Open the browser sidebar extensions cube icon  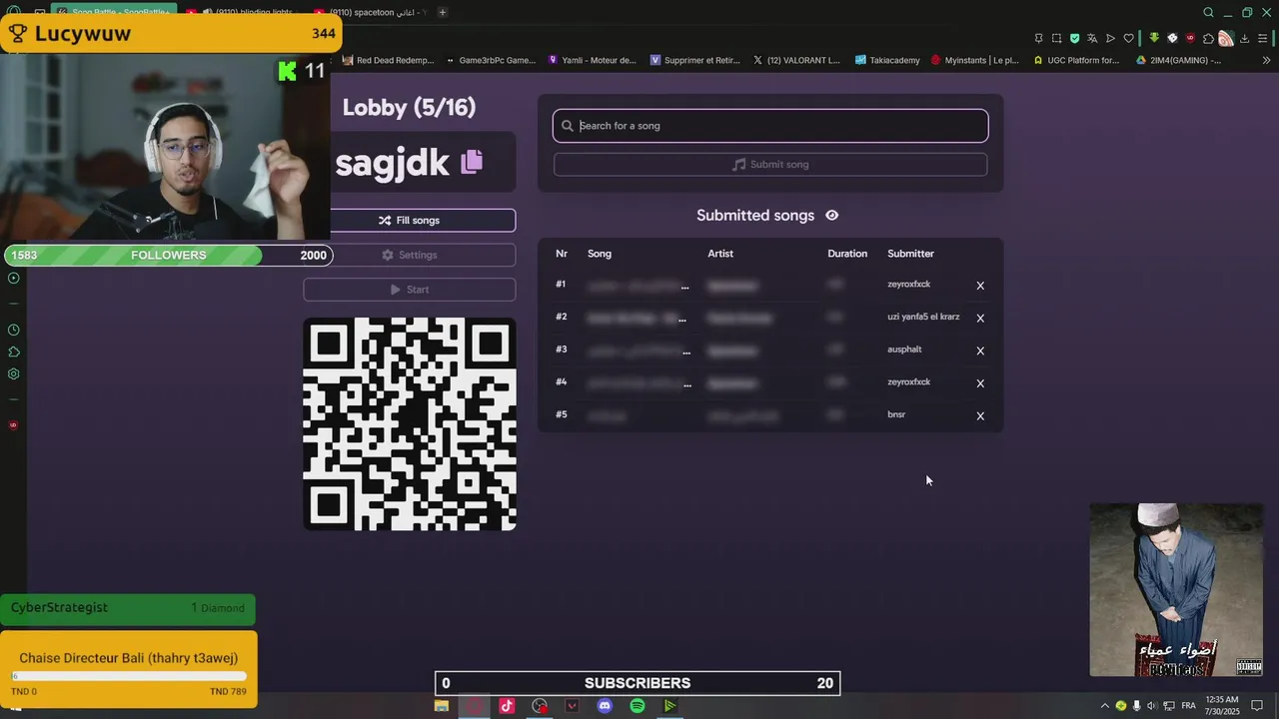14,352
